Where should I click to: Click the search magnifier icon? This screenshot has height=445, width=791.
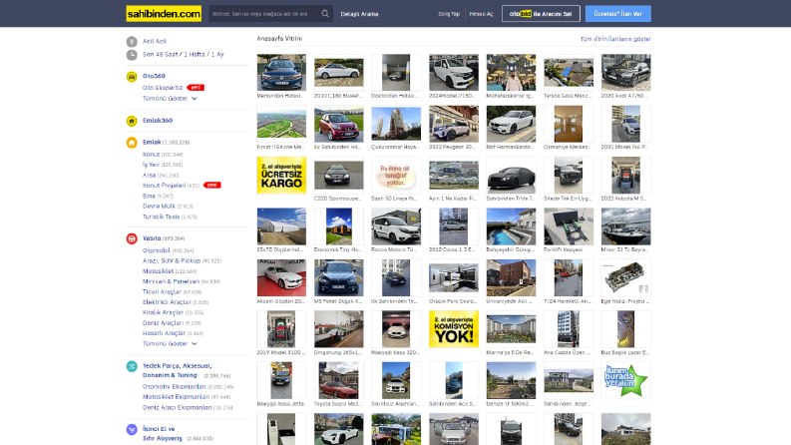tap(325, 14)
